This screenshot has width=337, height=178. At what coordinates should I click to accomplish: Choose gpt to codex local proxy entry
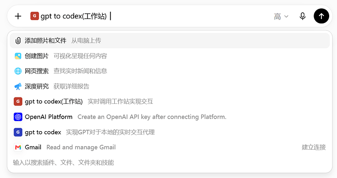pos(169,132)
